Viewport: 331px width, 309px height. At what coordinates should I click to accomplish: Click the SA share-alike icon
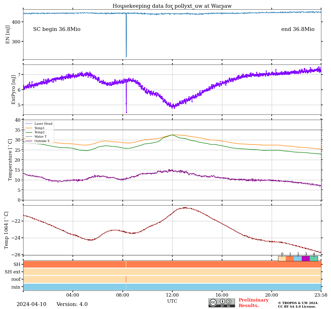229,301
